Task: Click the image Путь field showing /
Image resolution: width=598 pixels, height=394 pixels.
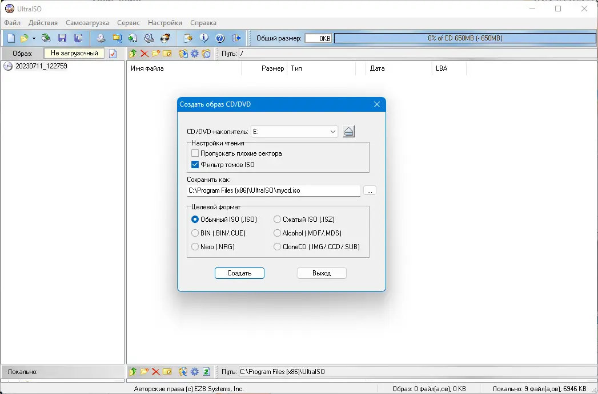Action: [417, 54]
